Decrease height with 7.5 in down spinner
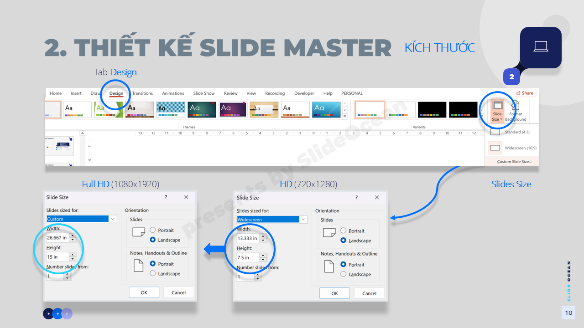Image resolution: width=584 pixels, height=328 pixels. (x=263, y=259)
